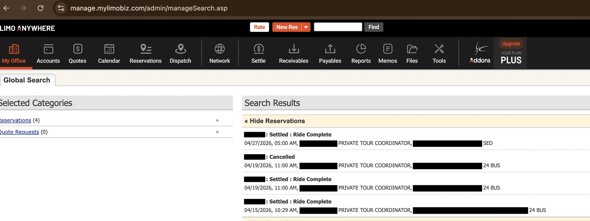Open the New Res dropdown arrow

pyautogui.click(x=306, y=27)
